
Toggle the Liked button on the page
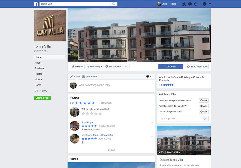(x=77, y=67)
